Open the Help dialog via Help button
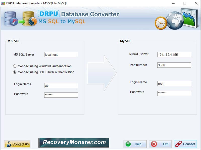The height and width of the screenshot is (150, 201). pyautogui.click(x=136, y=144)
